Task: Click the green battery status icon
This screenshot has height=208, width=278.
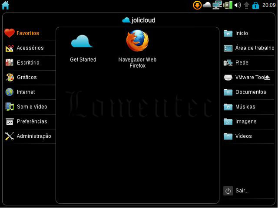Action: click(x=228, y=5)
